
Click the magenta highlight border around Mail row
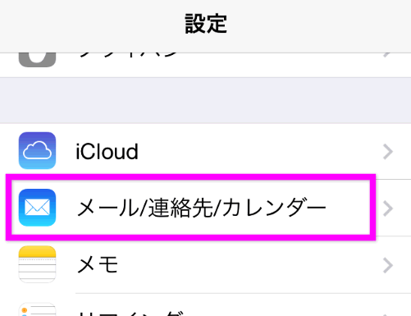coord(190,177)
